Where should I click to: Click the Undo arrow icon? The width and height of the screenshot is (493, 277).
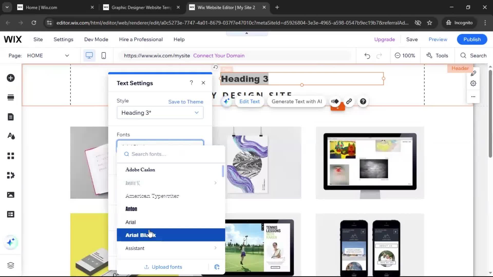(367, 56)
